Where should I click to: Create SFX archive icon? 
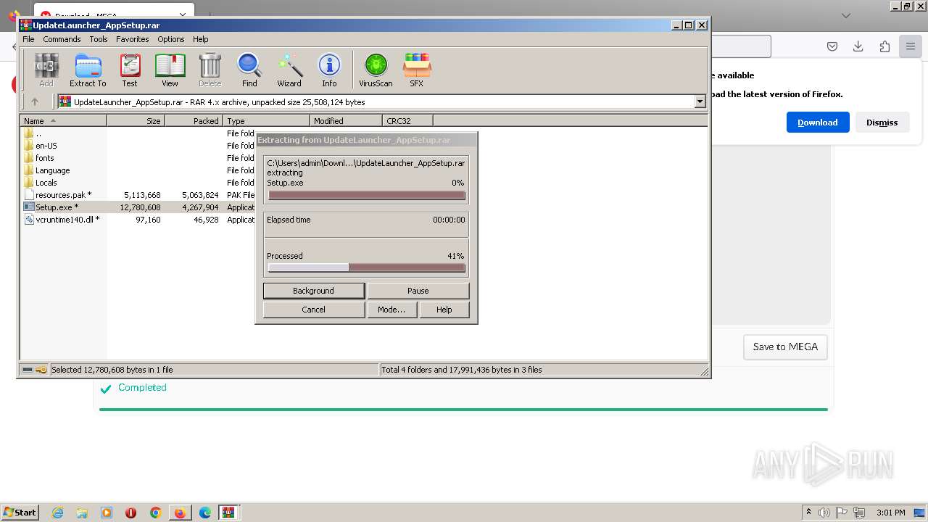(416, 70)
